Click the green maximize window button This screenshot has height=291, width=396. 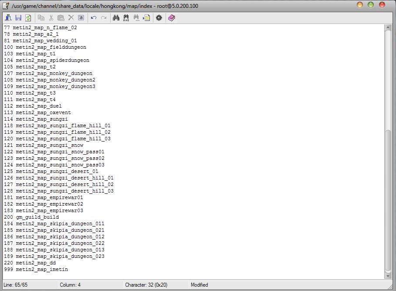pyautogui.click(x=371, y=5)
